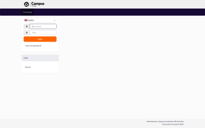
Task: Focus the Pass password field
Action: (x=43, y=33)
